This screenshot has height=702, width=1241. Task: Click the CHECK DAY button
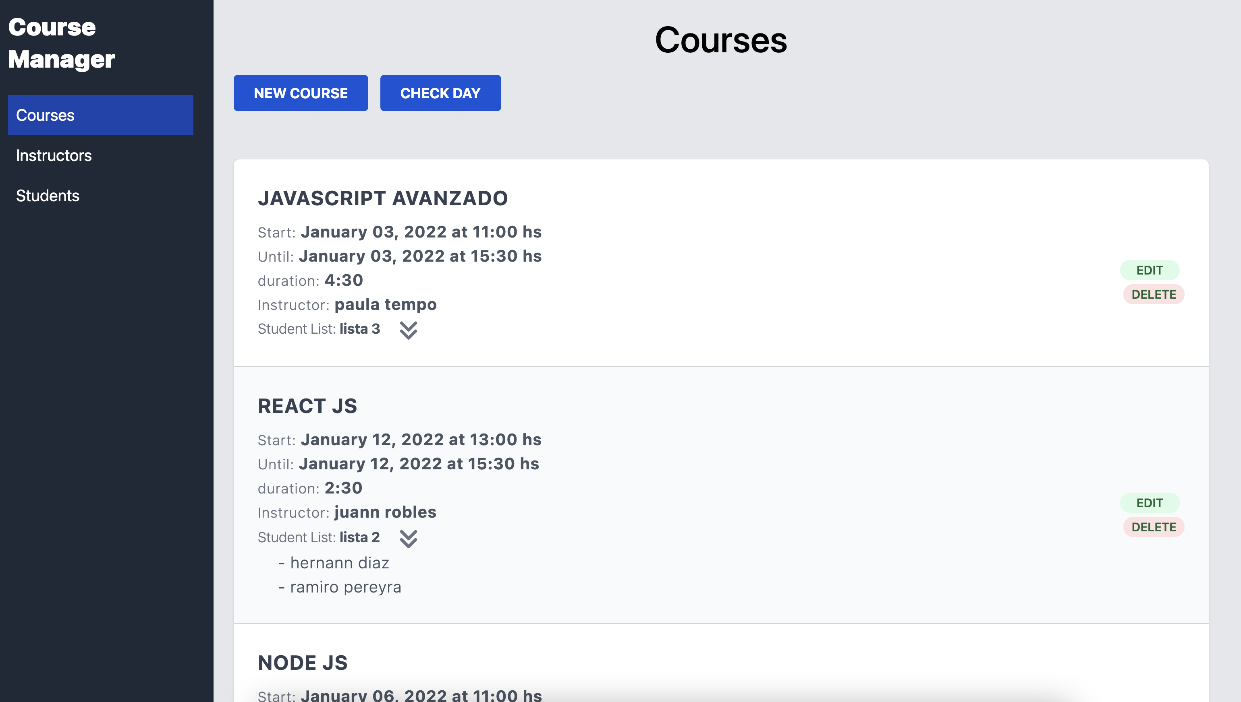[440, 93]
